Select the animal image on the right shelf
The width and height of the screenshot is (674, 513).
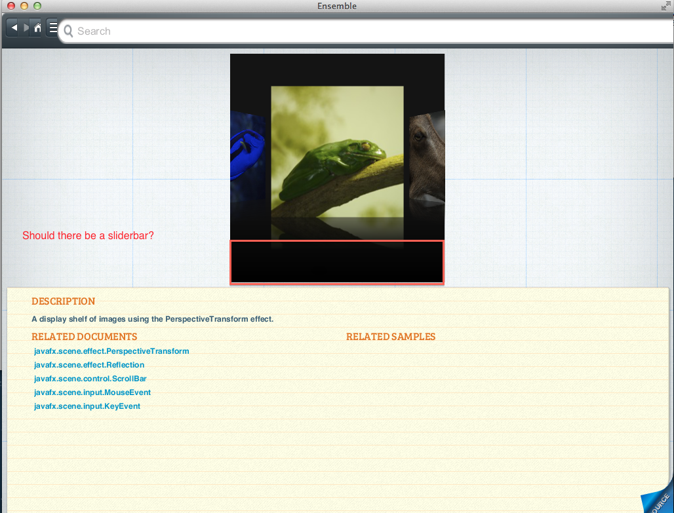click(x=427, y=156)
